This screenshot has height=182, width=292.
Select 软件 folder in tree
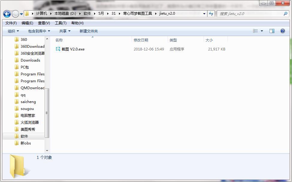pos(24,136)
